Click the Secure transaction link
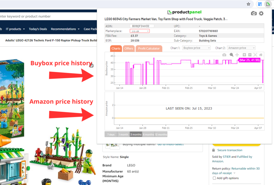Image resolution: width=274 pixels, height=185 pixels. (x=230, y=150)
